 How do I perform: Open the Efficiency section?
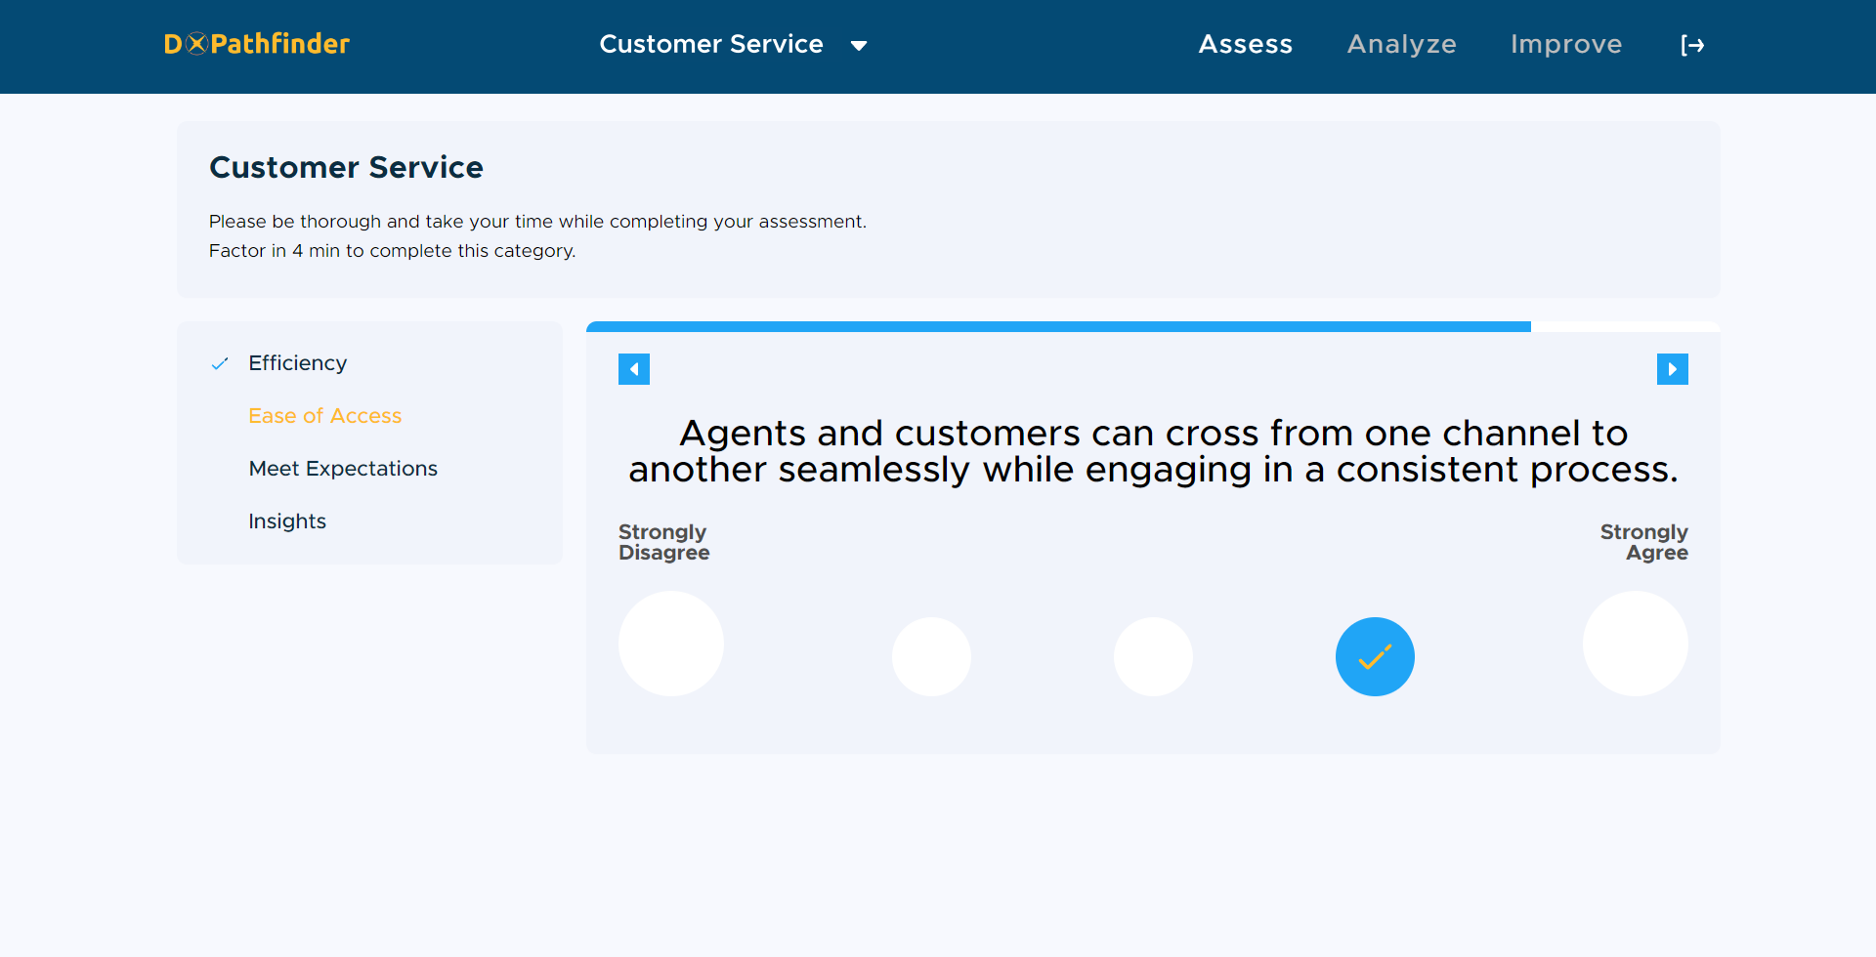click(x=297, y=363)
